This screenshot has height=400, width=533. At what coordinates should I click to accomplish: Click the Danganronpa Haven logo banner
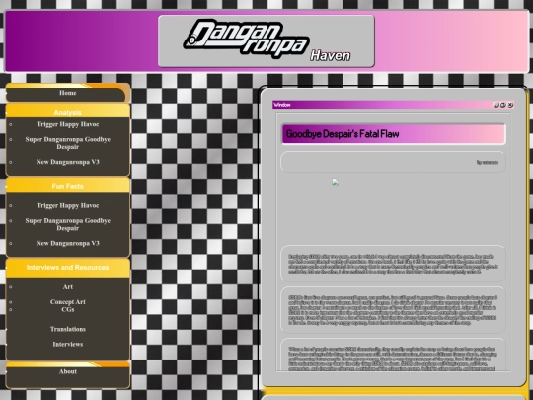coord(266,40)
